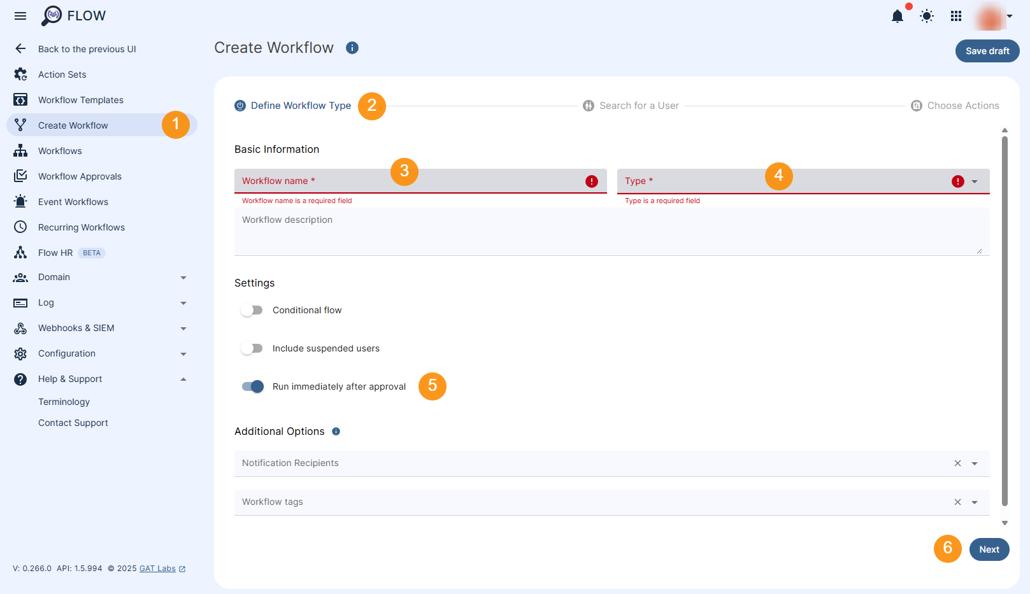Select the Workflow Templates icon

[20, 99]
